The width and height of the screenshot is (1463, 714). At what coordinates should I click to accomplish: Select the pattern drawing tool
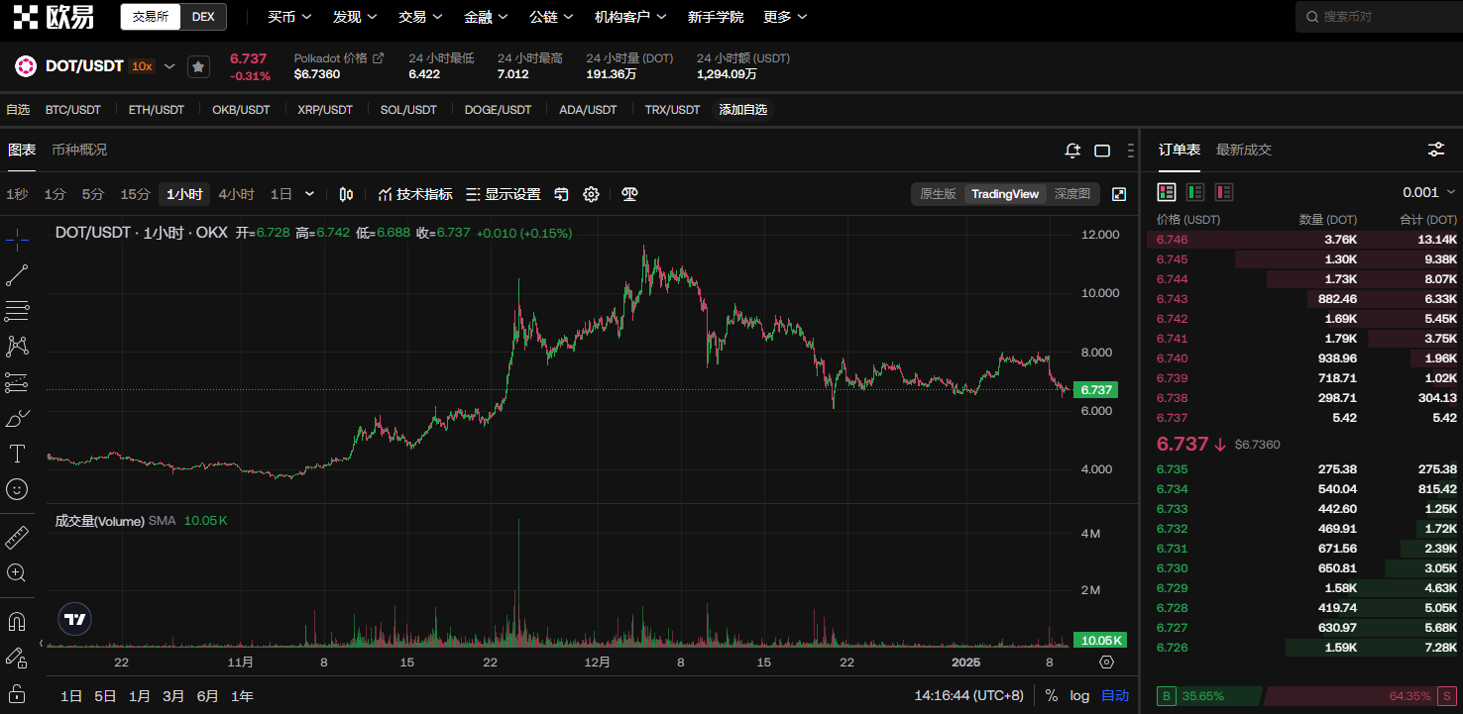17,346
